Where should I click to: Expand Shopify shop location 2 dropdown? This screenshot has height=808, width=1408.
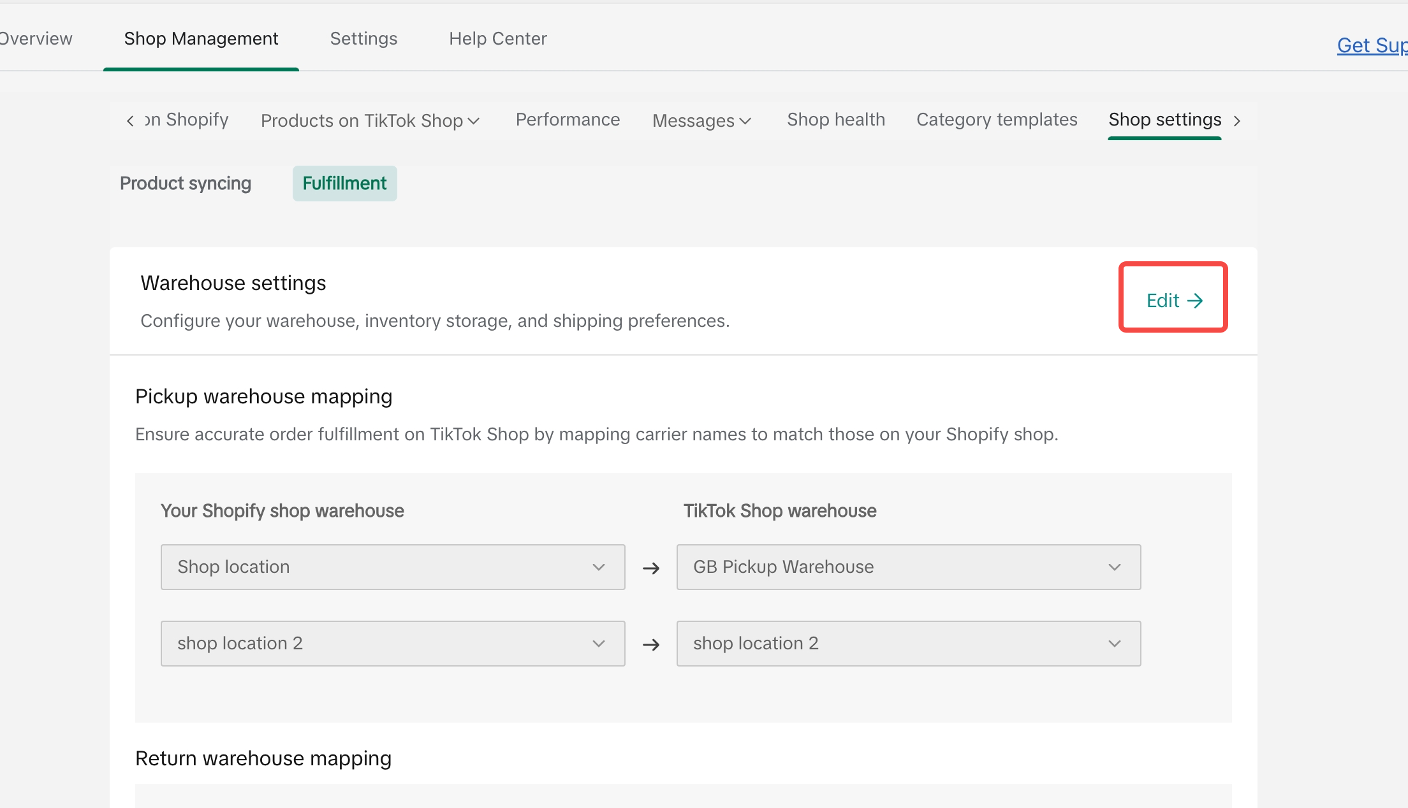(x=392, y=644)
